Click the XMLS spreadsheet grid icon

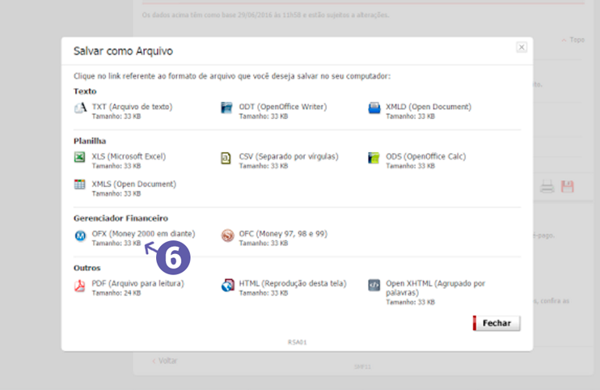point(79,184)
